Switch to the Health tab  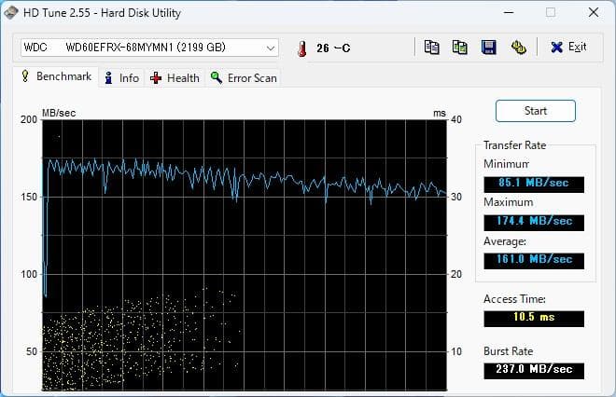(x=175, y=78)
